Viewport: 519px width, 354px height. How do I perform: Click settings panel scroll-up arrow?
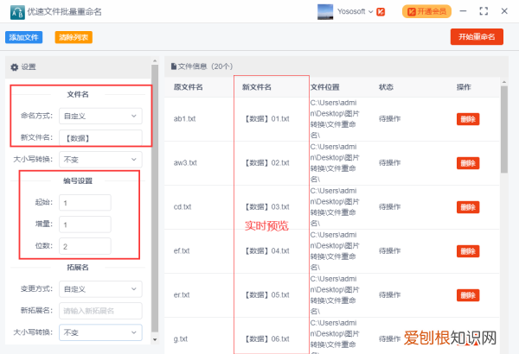click(155, 61)
